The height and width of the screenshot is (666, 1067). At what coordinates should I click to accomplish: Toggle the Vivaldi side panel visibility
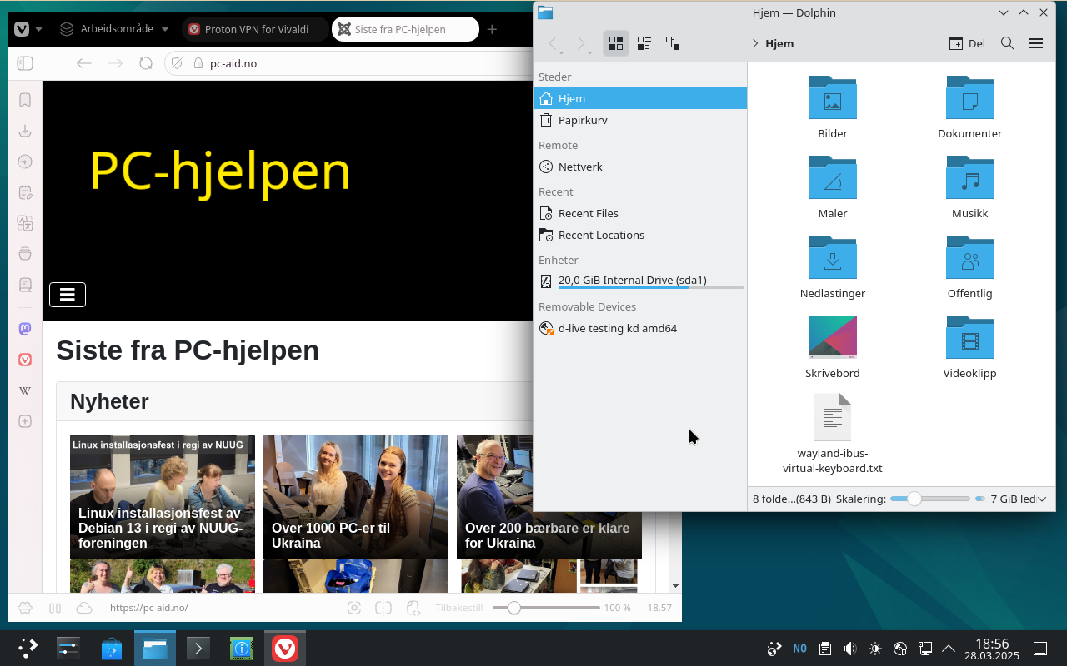25,63
